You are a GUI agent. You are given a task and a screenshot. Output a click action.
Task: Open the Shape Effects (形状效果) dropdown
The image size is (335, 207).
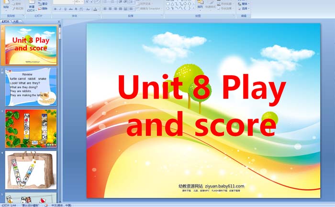point(225,8)
